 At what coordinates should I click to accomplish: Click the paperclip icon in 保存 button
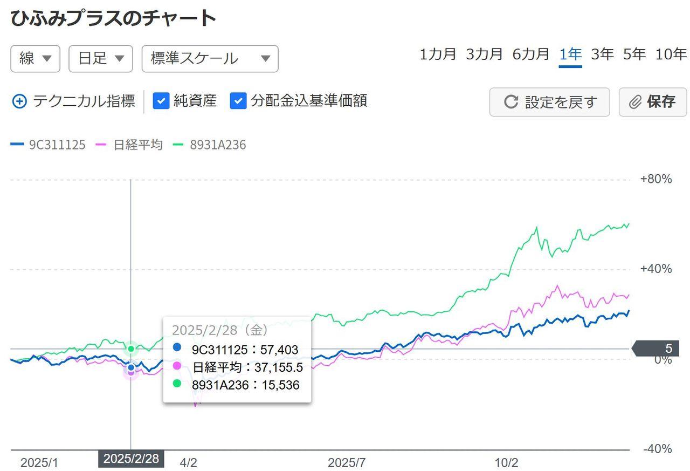click(636, 102)
